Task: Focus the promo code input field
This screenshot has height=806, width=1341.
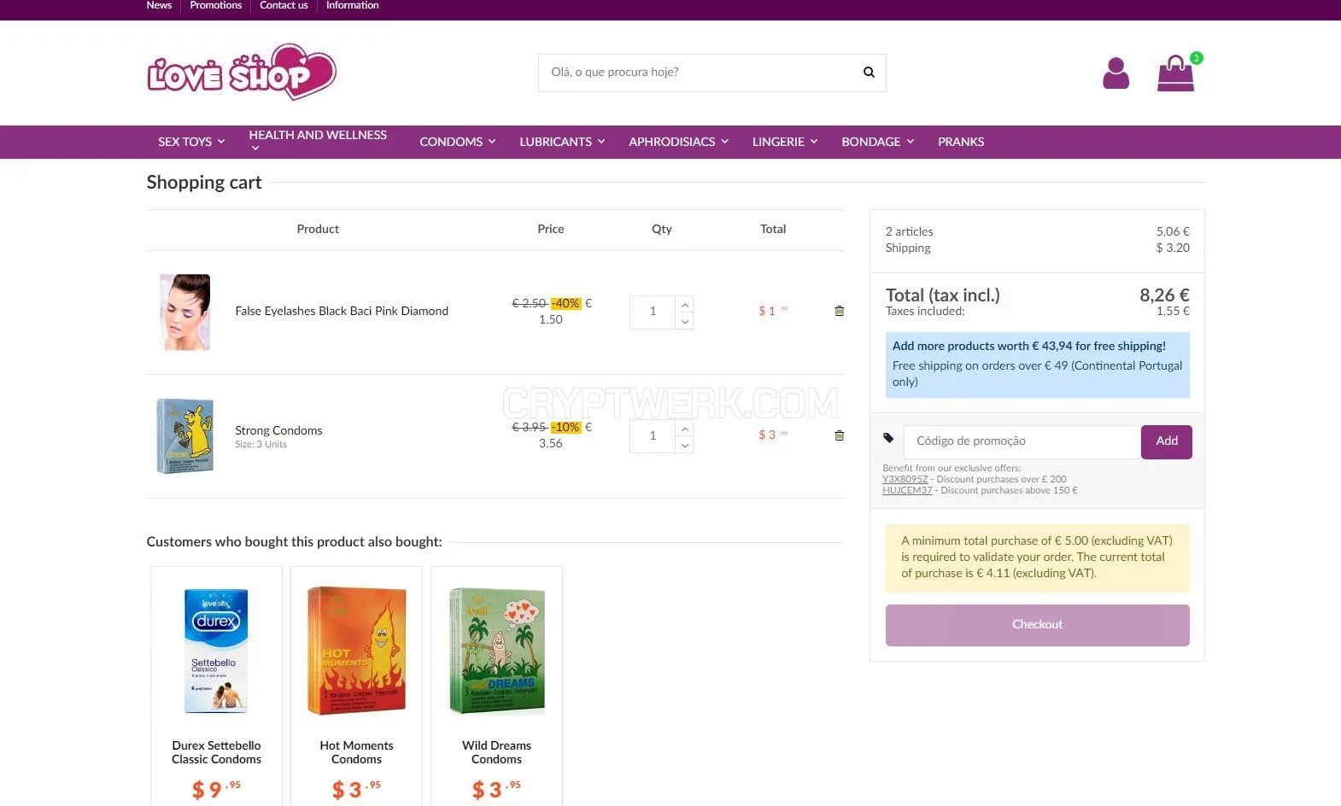Action: pyautogui.click(x=1022, y=441)
